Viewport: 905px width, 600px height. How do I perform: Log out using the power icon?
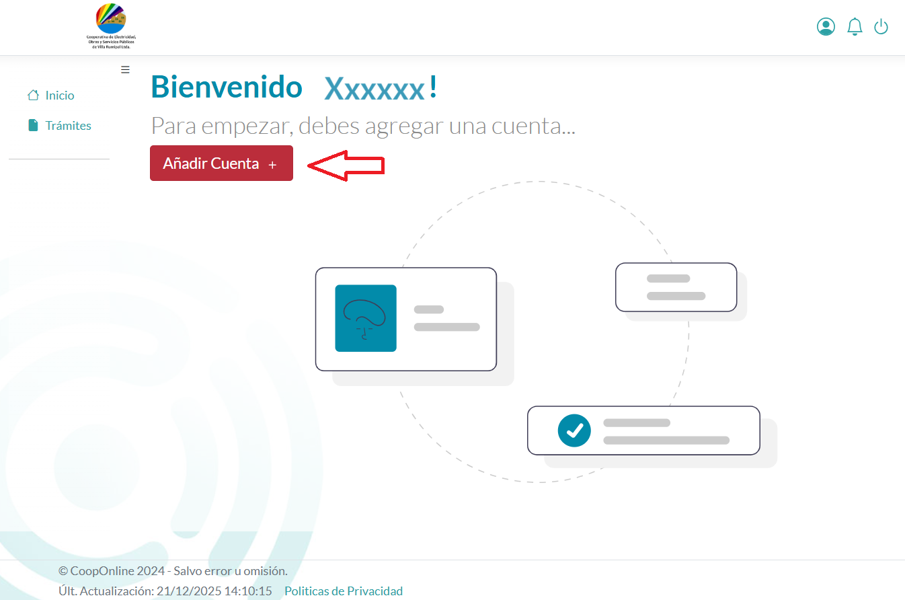(x=881, y=27)
